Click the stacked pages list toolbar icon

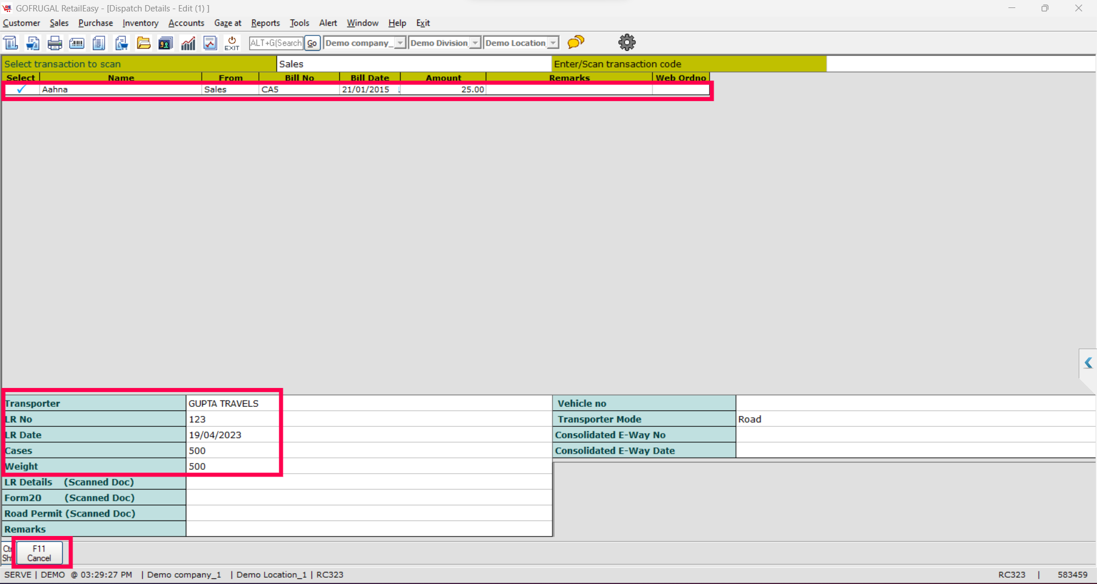tap(99, 43)
